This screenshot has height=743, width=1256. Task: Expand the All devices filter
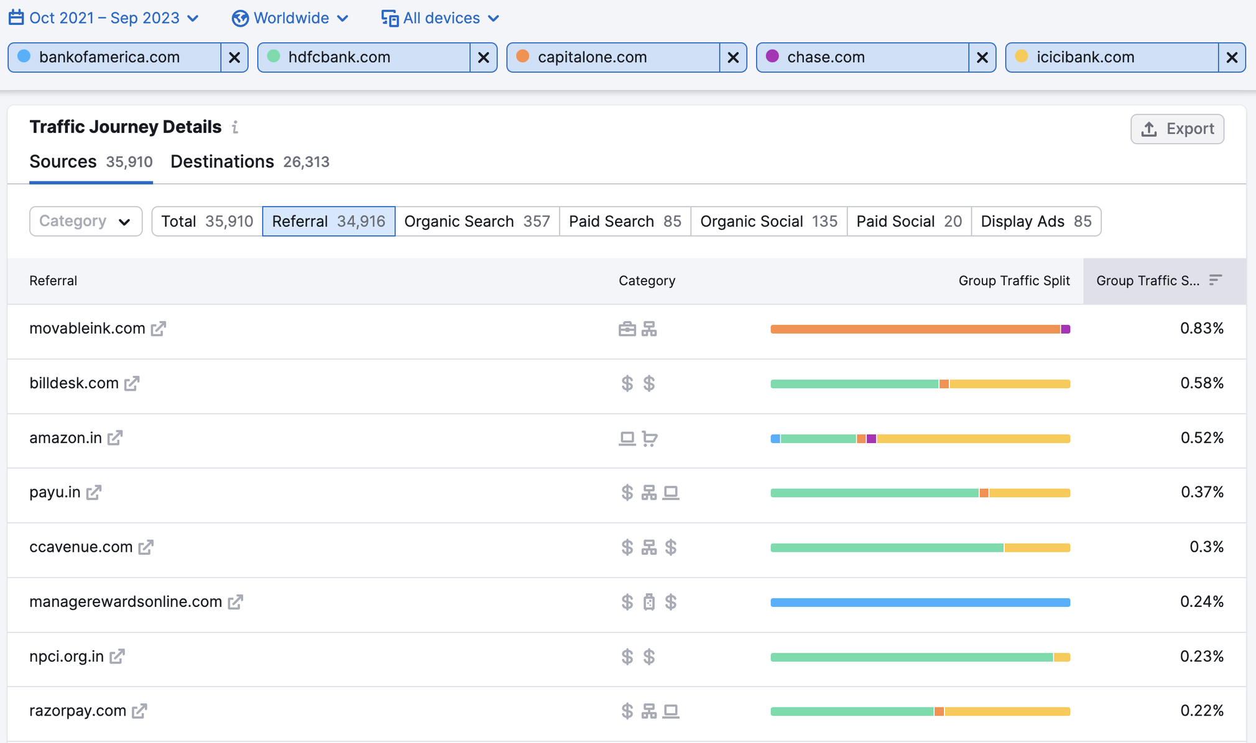(441, 17)
